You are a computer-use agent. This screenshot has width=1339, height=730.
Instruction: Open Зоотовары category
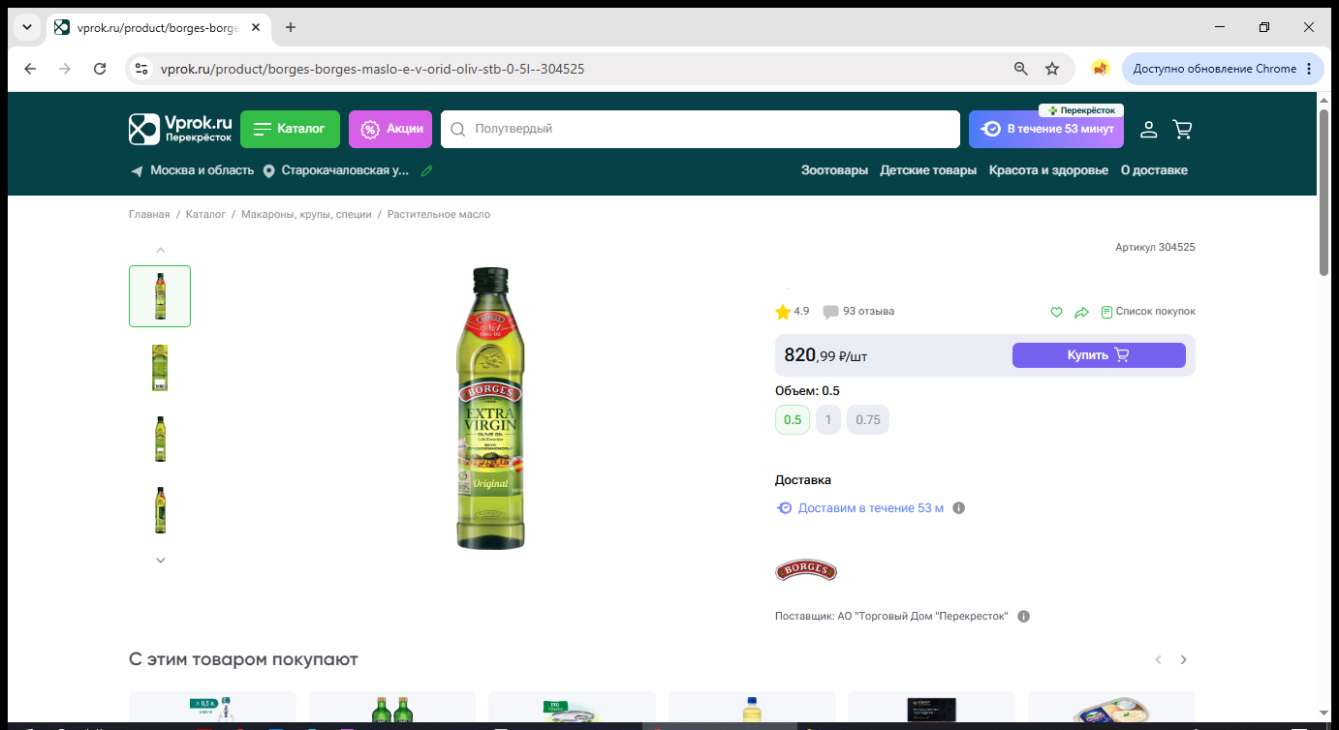(x=834, y=170)
